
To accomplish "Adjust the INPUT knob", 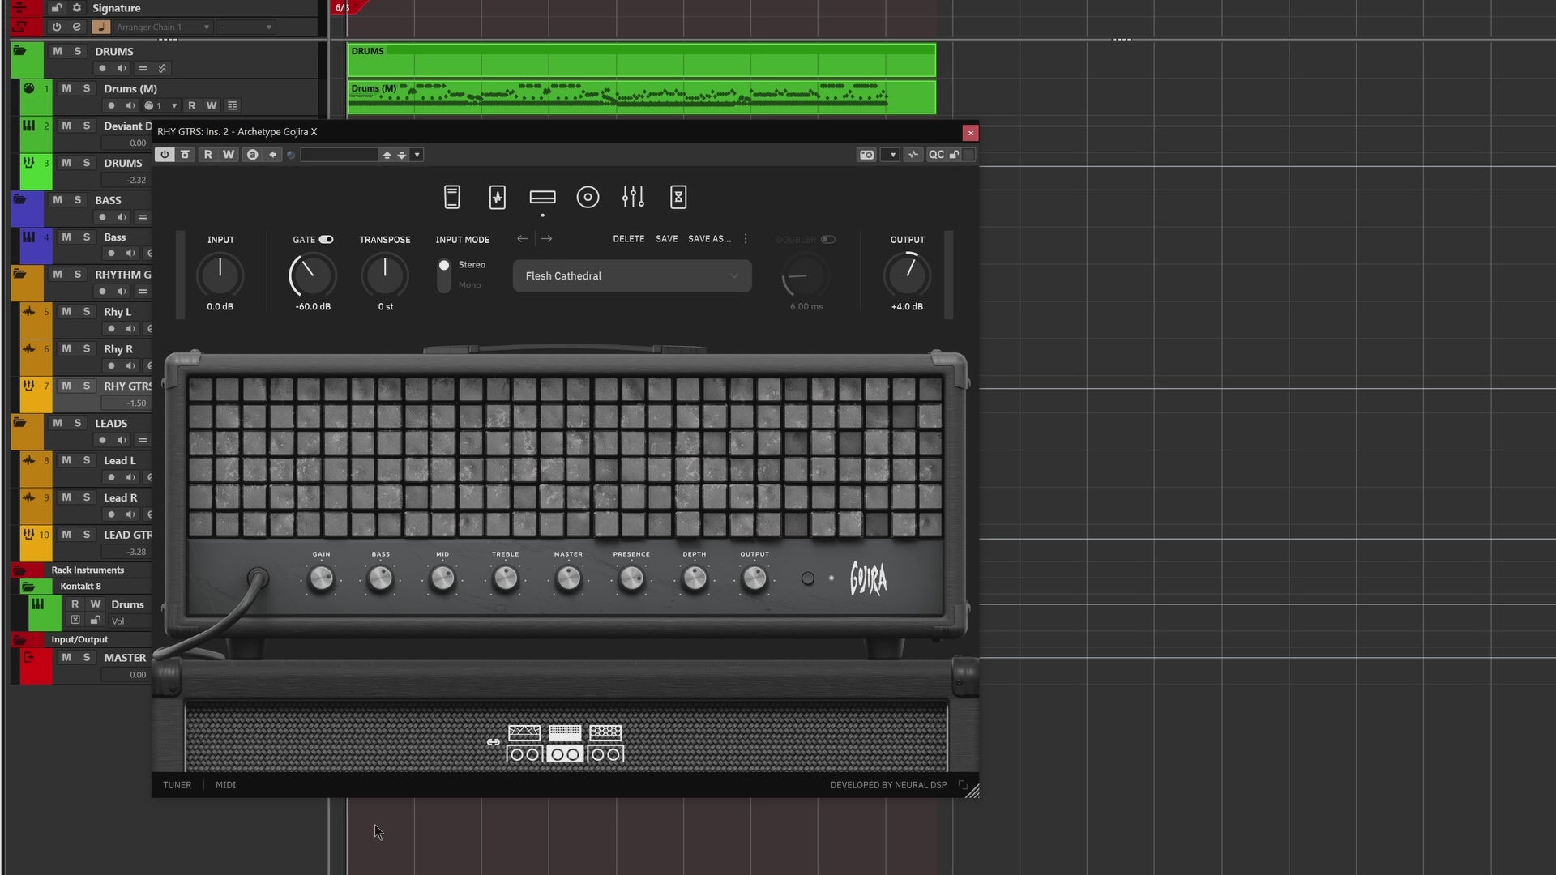I will click(220, 275).
